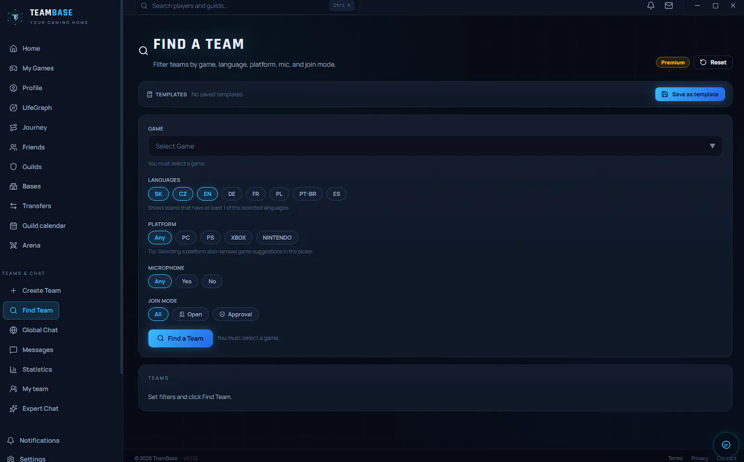Click the Profile user icon
Image resolution: width=744 pixels, height=462 pixels.
pos(13,88)
